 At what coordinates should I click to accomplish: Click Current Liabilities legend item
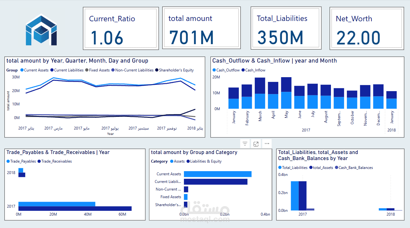point(67,70)
